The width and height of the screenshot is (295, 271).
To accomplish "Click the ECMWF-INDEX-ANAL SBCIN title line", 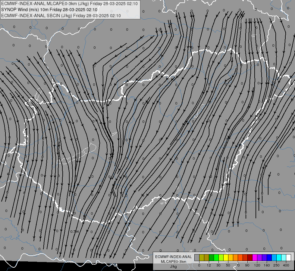I will click(61, 16).
